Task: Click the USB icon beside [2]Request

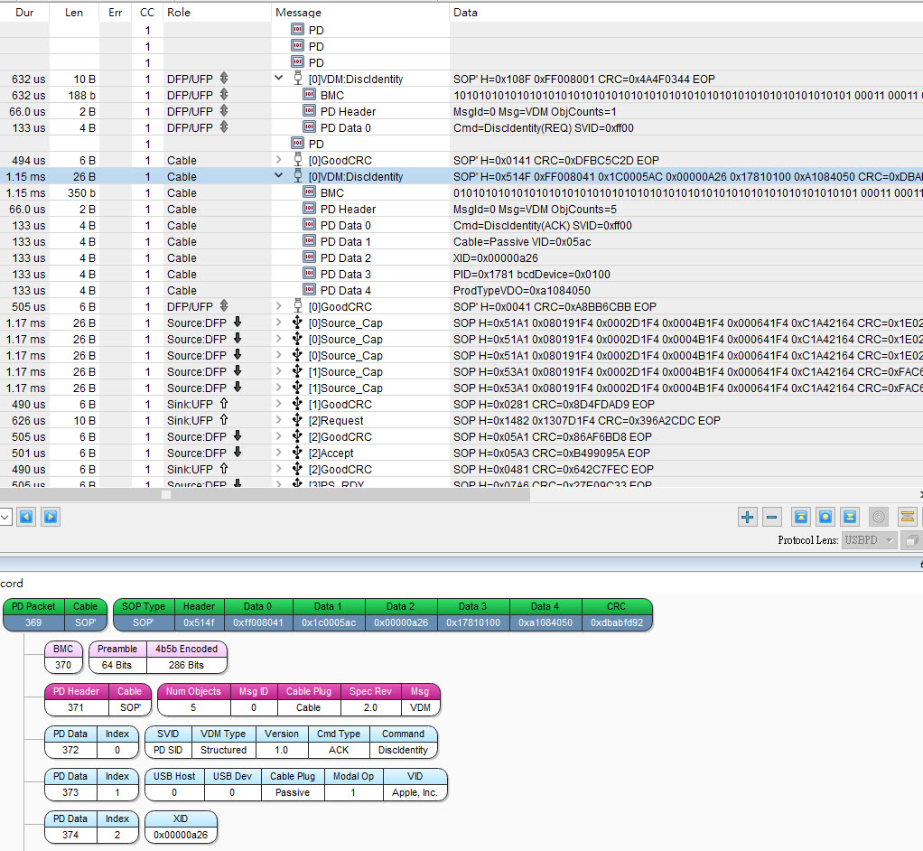Action: coord(298,420)
